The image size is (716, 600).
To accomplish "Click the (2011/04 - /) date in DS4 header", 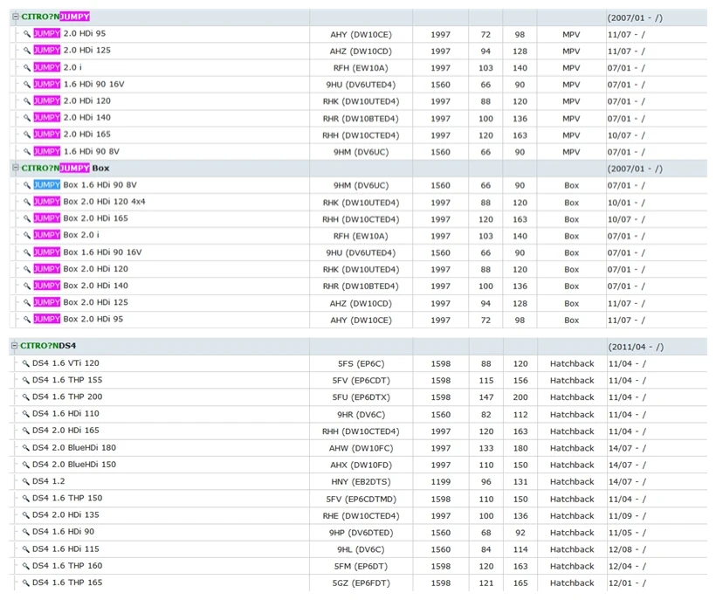I will pos(636,347).
